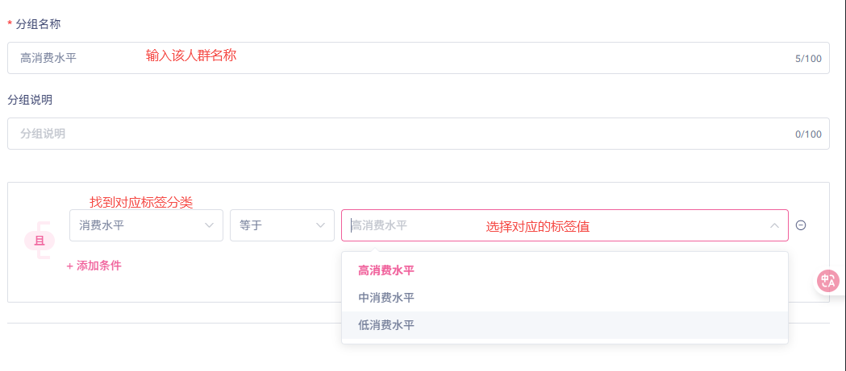Open the 消费水平 tag category dropdown
Image resolution: width=846 pixels, height=371 pixels.
point(146,225)
